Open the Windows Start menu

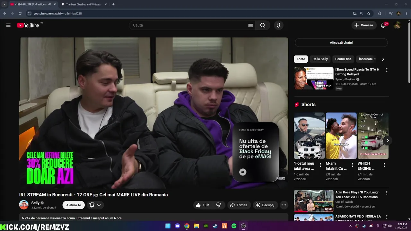tap(168, 226)
